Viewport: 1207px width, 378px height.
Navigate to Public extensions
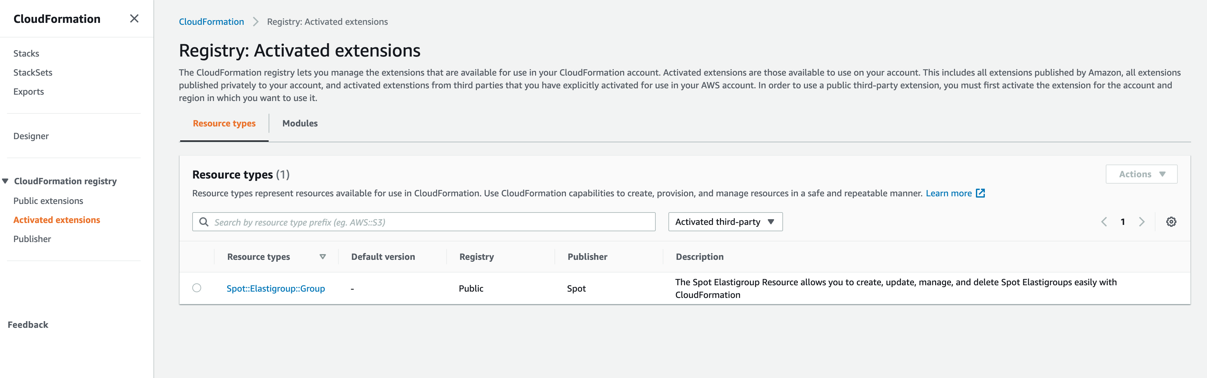pos(48,201)
